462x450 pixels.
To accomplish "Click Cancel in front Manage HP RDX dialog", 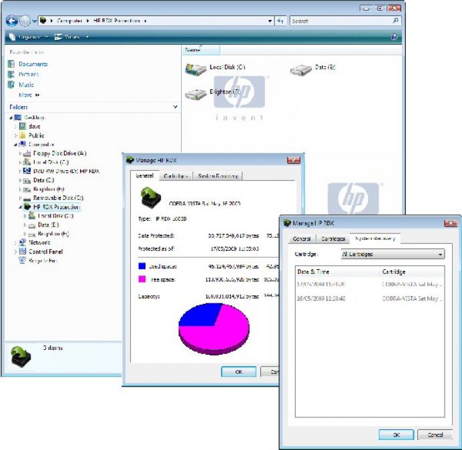I will (435, 435).
